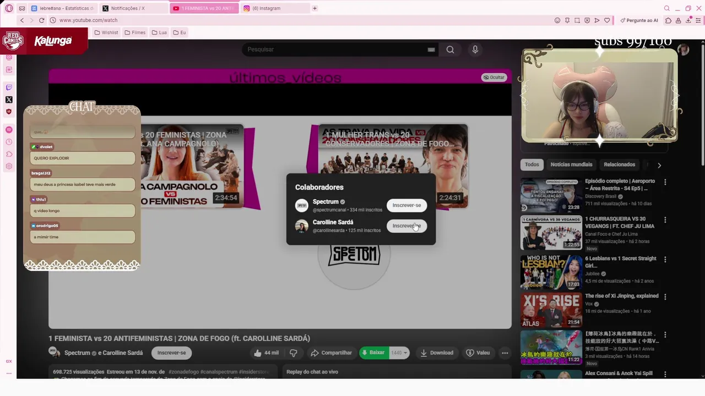Open Easy Setup sliders icon
Image resolution: width=705 pixels, height=396 pixels.
tap(698, 20)
